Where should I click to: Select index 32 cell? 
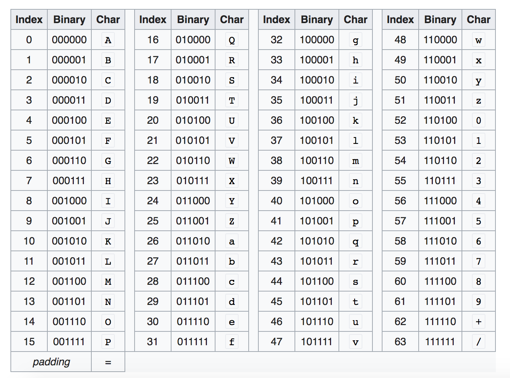click(276, 40)
